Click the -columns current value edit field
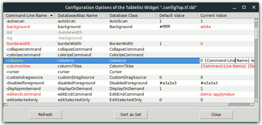The image size is (262, 125). 226,61
